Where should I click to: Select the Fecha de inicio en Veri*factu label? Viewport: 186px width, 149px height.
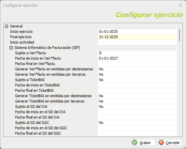tap(38, 58)
